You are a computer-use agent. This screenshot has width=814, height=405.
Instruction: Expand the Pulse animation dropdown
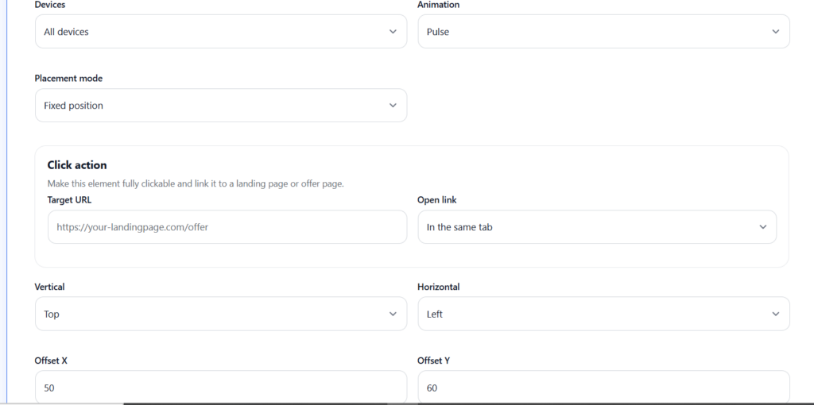click(596, 32)
